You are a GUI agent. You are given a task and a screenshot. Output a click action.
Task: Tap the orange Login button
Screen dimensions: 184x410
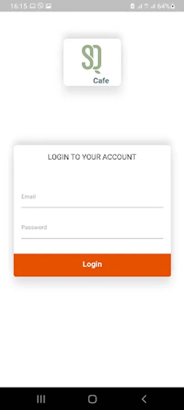tap(92, 265)
